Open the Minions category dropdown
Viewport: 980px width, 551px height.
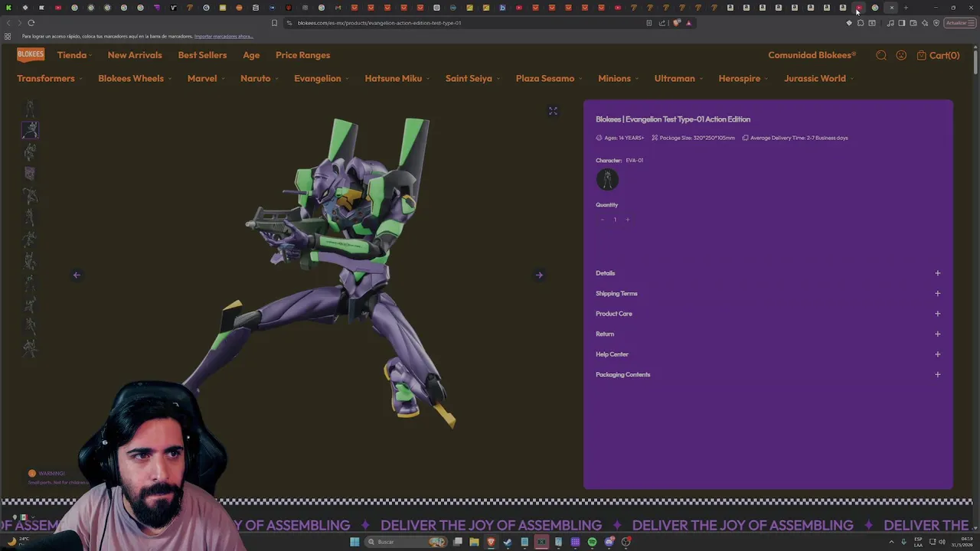pyautogui.click(x=618, y=78)
